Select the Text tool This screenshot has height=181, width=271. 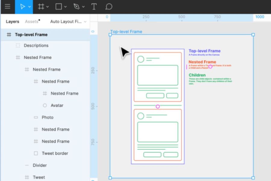(94, 7)
